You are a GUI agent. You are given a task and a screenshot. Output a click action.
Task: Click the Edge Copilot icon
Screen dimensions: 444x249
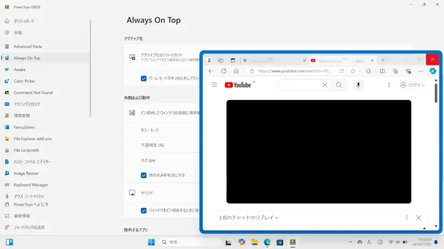pyautogui.click(x=433, y=71)
